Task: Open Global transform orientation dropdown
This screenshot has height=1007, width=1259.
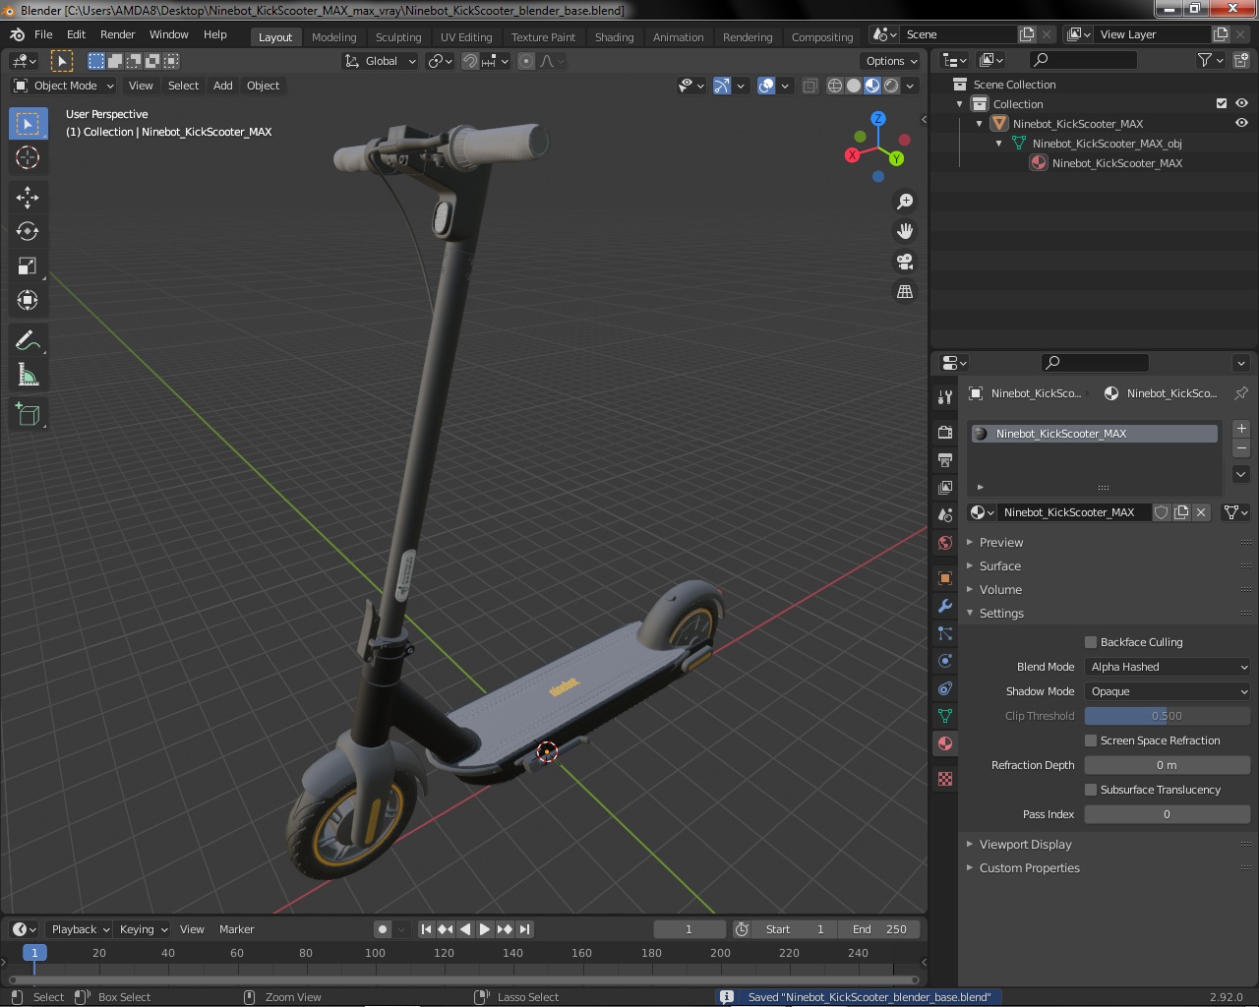Action: point(380,61)
